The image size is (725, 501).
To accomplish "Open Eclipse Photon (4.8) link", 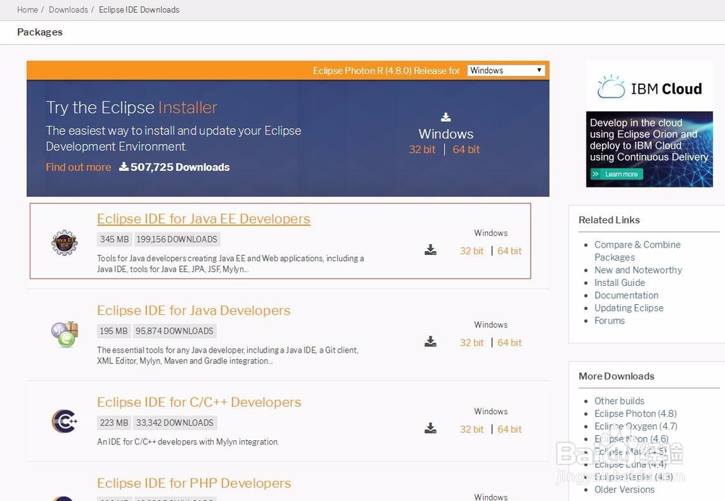I will click(635, 413).
